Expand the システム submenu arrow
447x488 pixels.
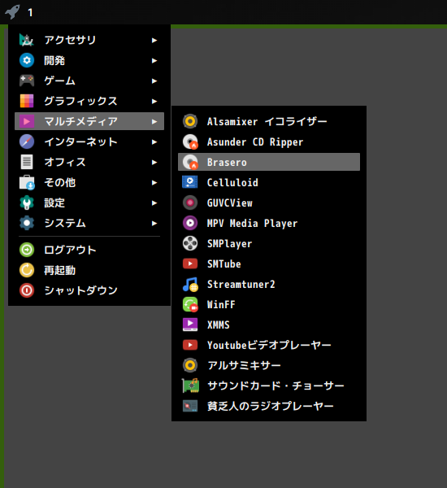(x=154, y=223)
